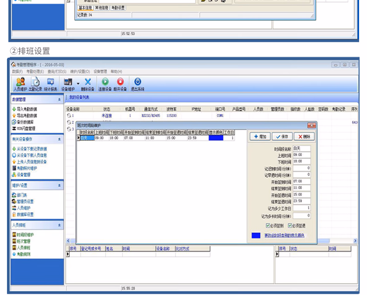Select 班次管理 in the sidebar
This screenshot has height=295, width=367.
click(23, 241)
